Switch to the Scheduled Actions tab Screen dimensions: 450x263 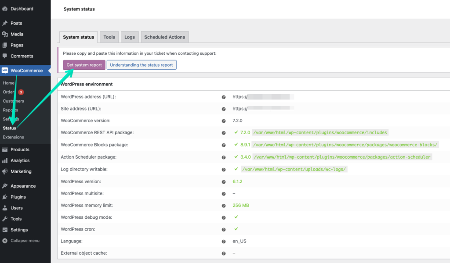tap(164, 37)
